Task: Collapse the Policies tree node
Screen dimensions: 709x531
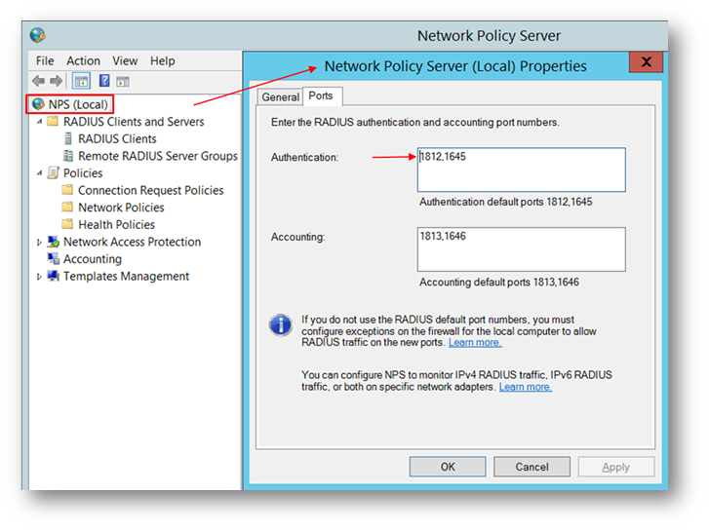Action: [39, 173]
